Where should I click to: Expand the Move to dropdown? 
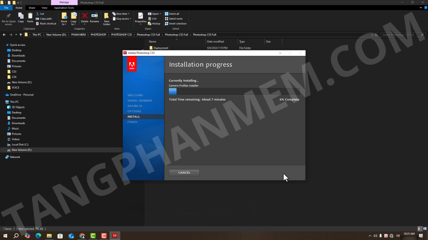click(x=64, y=18)
